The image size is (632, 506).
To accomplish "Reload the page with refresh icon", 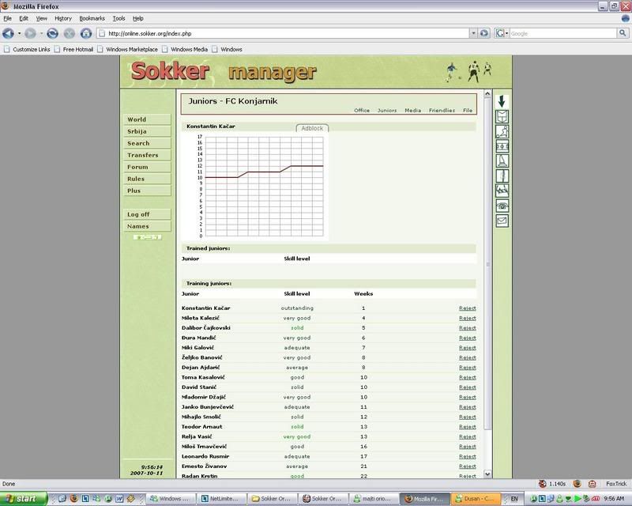I will point(52,33).
